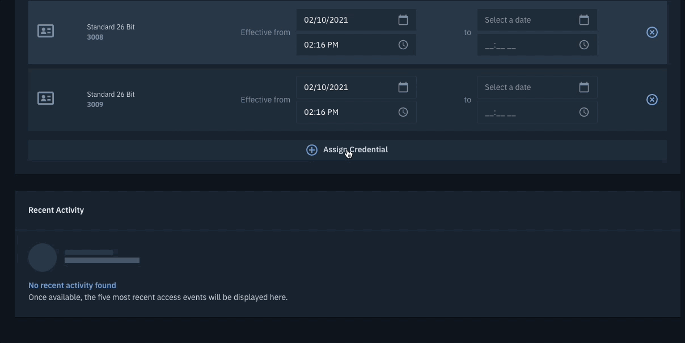Remove credential 3009 with the X icon

pos(652,100)
